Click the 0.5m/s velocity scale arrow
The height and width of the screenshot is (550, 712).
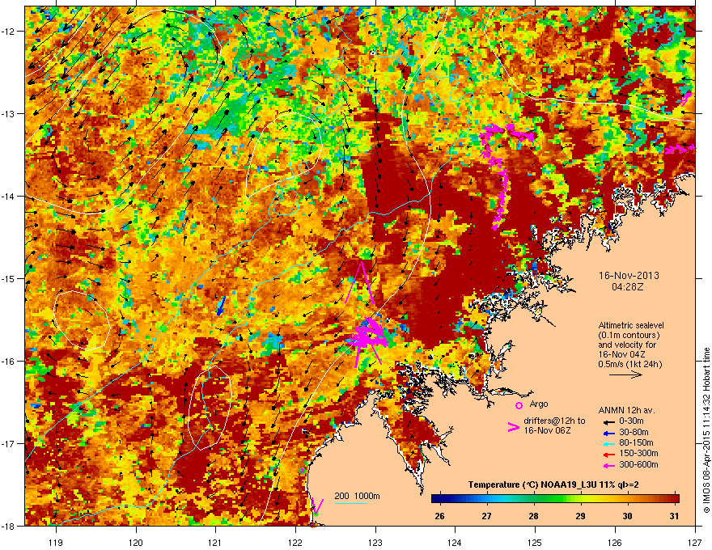click(625, 374)
